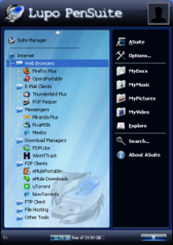The height and width of the screenshot is (245, 173).
Task: Click the MyVideo folder icon
Action: [121, 112]
